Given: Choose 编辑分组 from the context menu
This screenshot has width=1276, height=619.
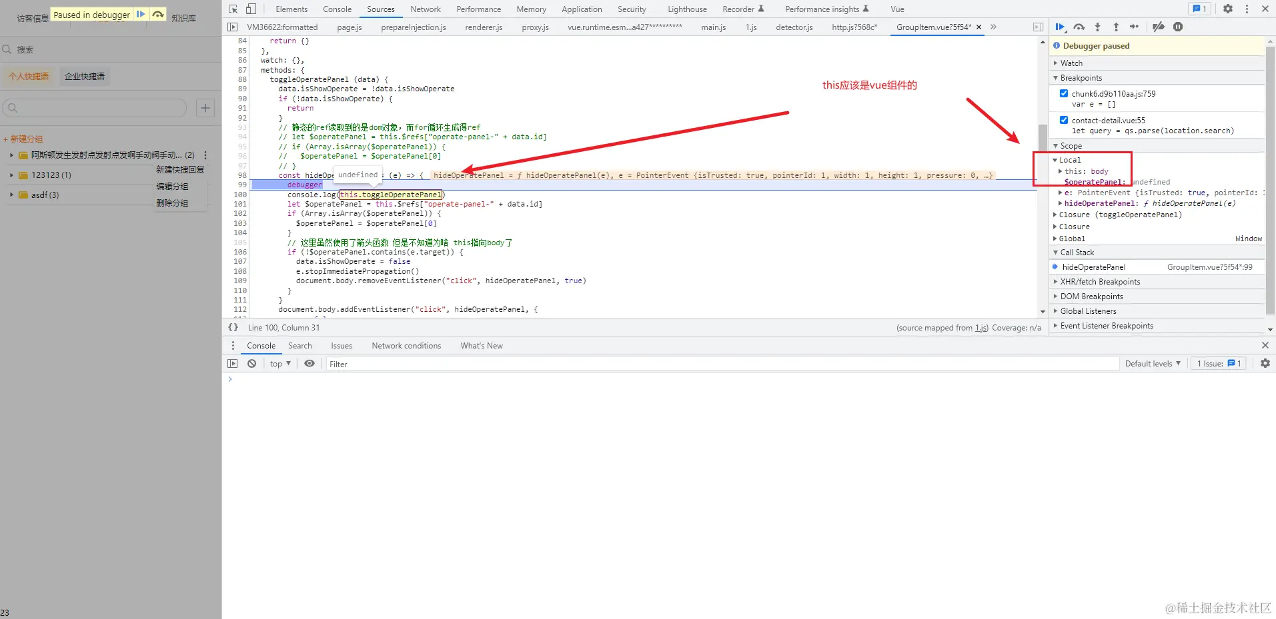Looking at the screenshot, I should coord(172,187).
